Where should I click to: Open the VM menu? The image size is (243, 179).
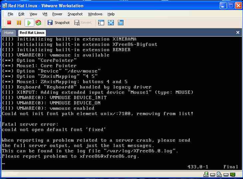[45, 14]
